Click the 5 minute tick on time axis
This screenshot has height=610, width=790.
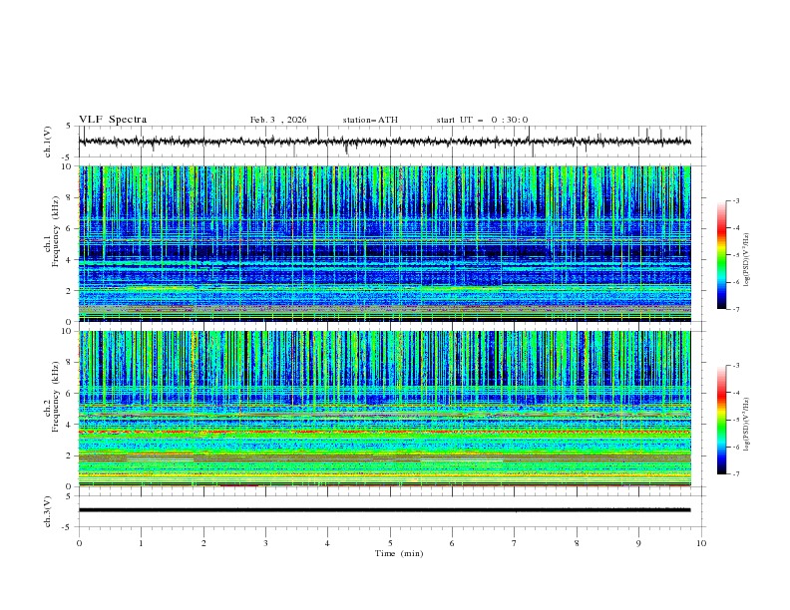(390, 543)
